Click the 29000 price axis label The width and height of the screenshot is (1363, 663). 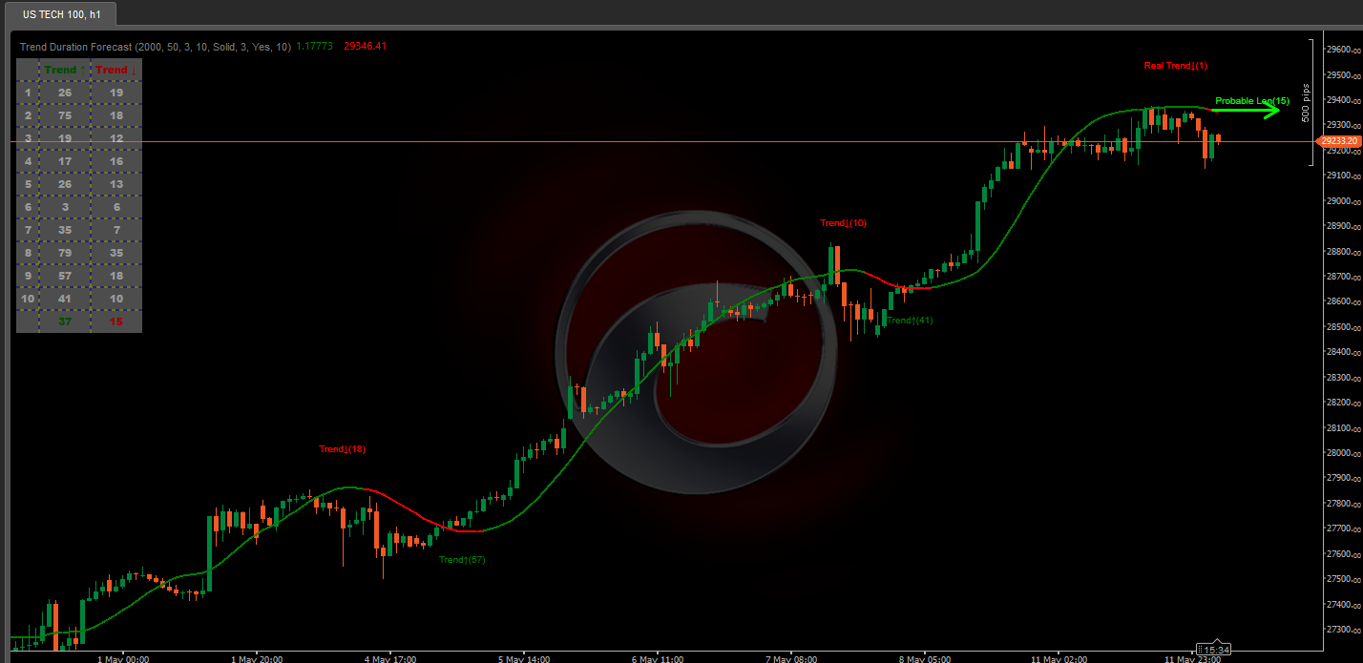click(1343, 201)
